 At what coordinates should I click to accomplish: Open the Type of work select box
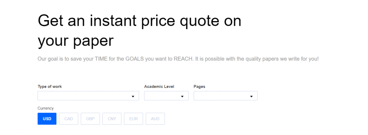88,96
